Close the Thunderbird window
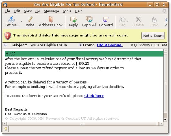 164,5
